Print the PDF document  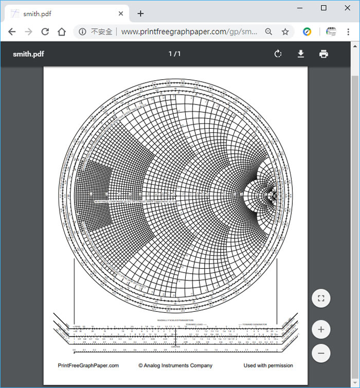[x=323, y=54]
